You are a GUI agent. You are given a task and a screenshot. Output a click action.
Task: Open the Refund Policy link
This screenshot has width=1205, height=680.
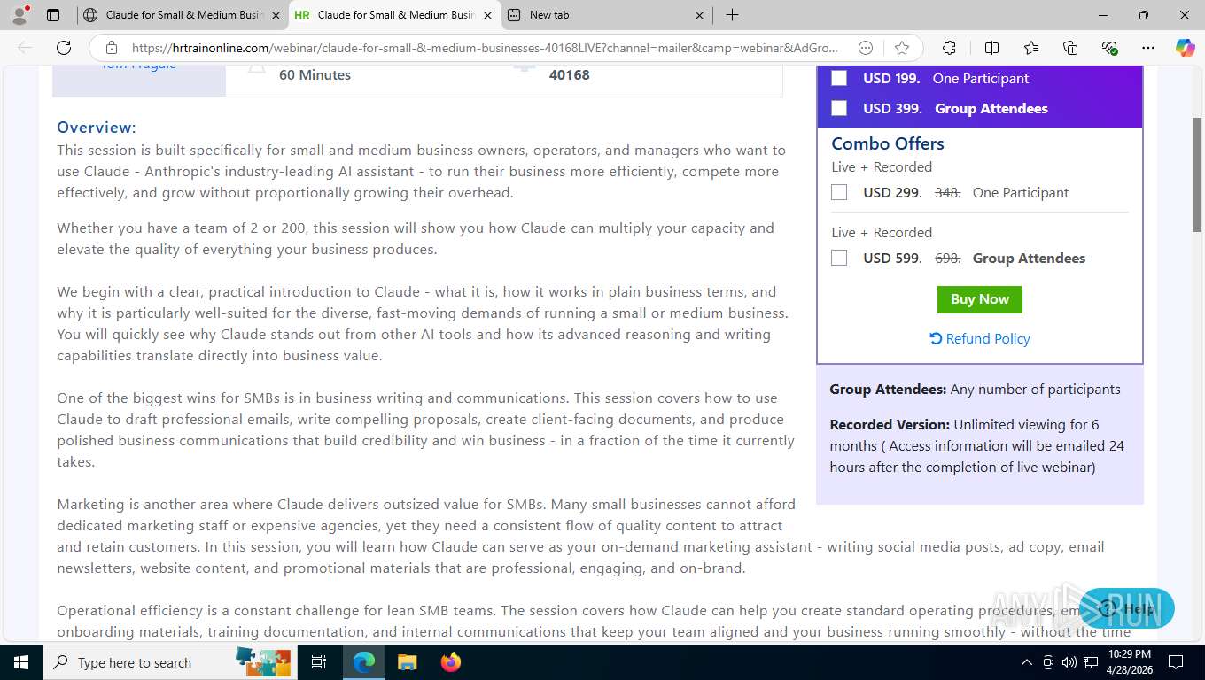tap(979, 338)
